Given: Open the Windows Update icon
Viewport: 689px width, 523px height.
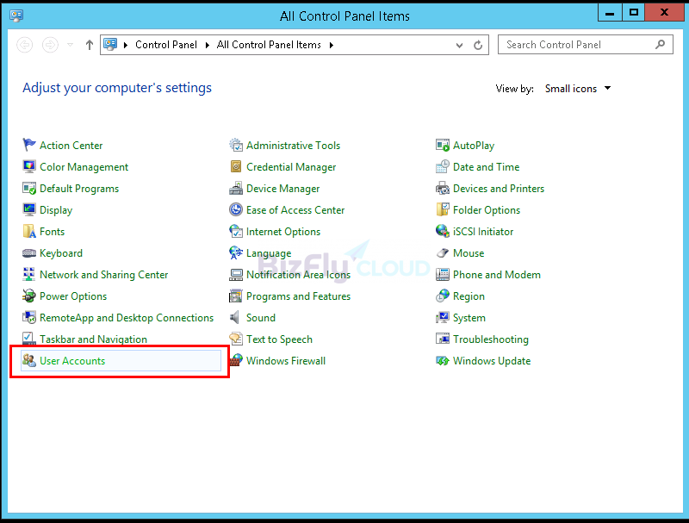Looking at the screenshot, I should click(443, 360).
